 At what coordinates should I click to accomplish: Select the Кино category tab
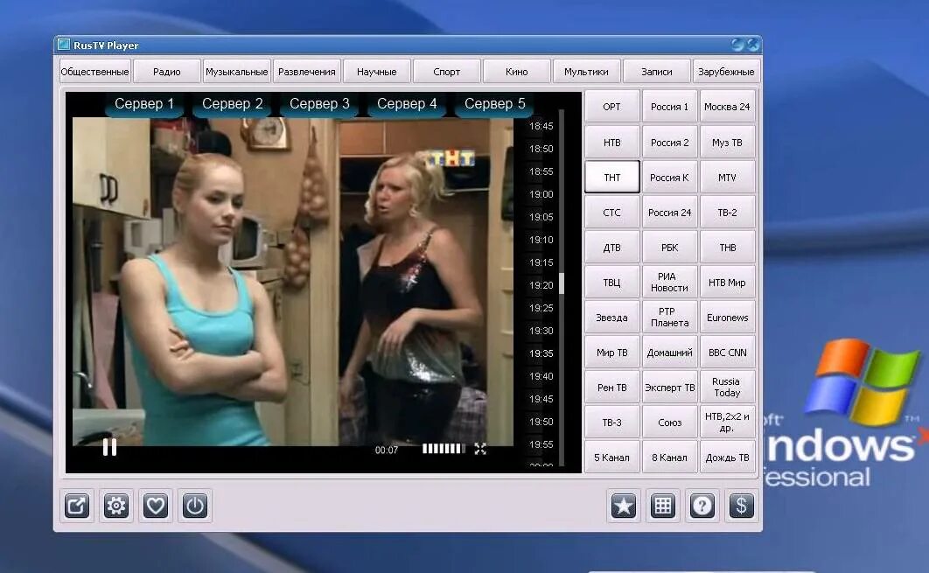click(517, 72)
